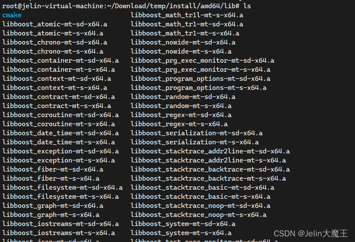Viewport: 355px width, 242px height.
Task: Select libboost_atomic-mt-sd-x64.a file name
Action: [55, 24]
